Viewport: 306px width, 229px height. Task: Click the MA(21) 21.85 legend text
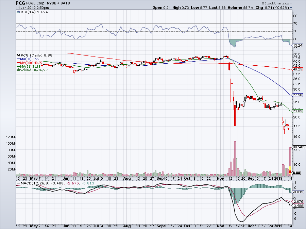click(30, 66)
